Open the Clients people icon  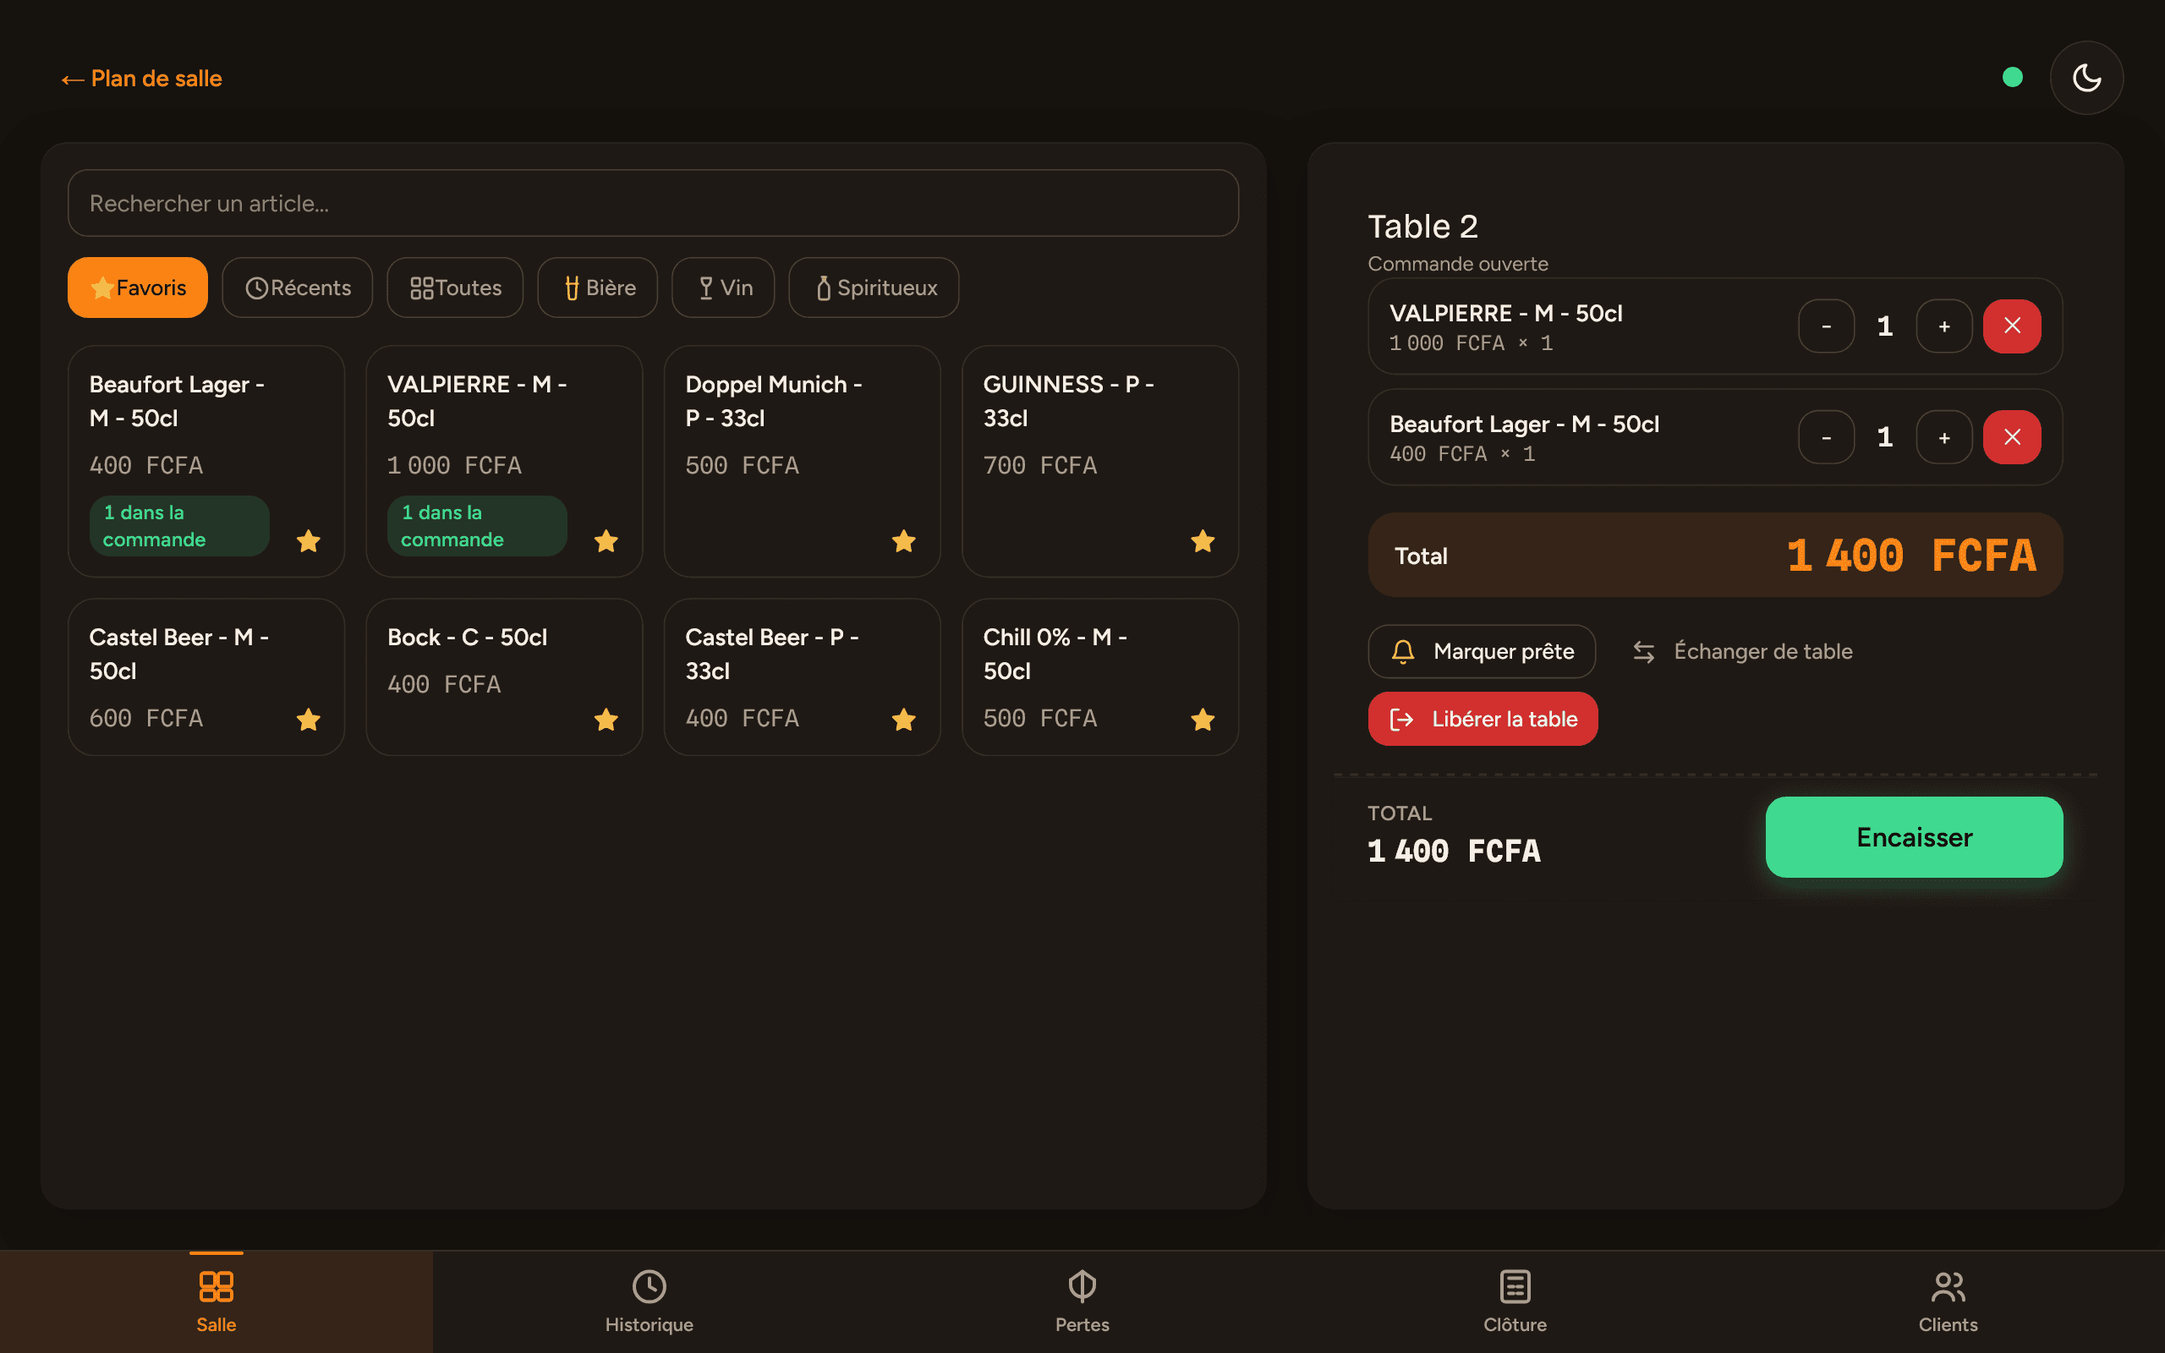pos(1948,1287)
